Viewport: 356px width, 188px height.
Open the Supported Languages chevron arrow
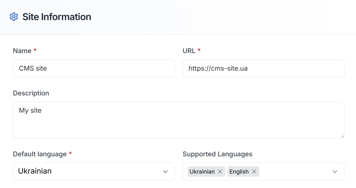pos(335,172)
